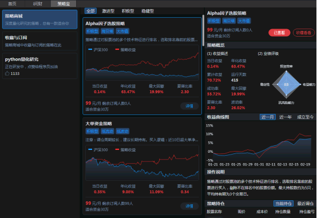Click the 沪深300 legend on the Alpha card chart

[98, 50]
